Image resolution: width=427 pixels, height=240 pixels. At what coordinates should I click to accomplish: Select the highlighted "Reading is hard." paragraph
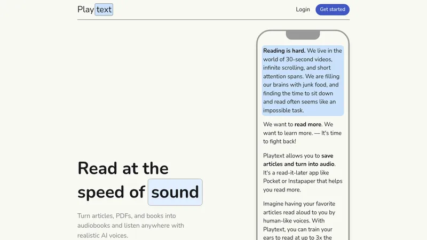303,81
